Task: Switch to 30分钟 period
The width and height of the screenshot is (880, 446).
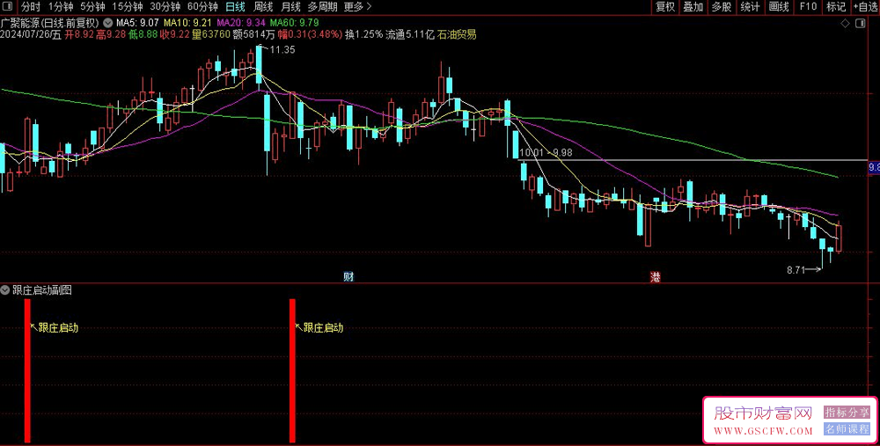Action: [x=165, y=7]
